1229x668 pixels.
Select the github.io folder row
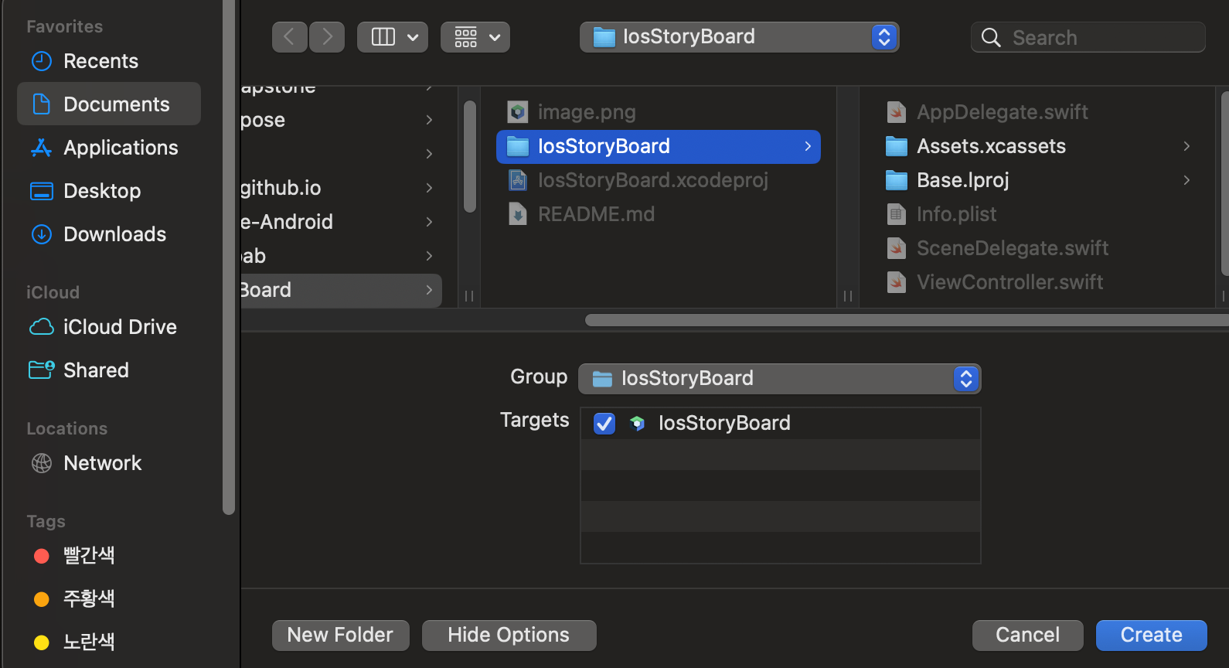(341, 188)
